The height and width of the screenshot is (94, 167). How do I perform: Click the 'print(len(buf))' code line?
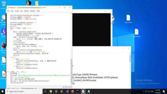pyautogui.click(x=19, y=43)
